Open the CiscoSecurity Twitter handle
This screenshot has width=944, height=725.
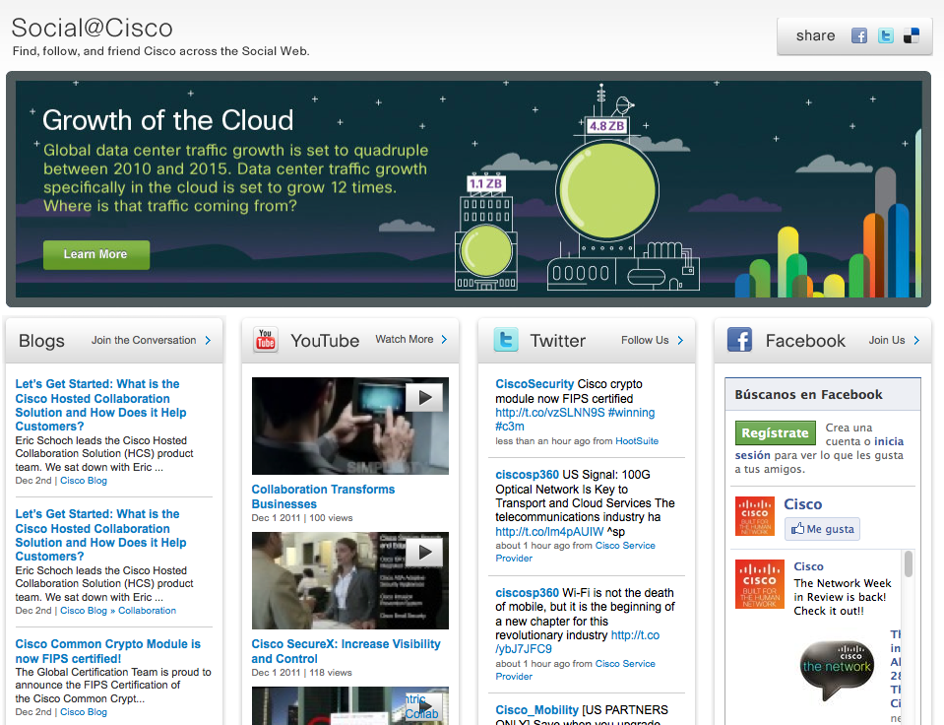(x=535, y=384)
